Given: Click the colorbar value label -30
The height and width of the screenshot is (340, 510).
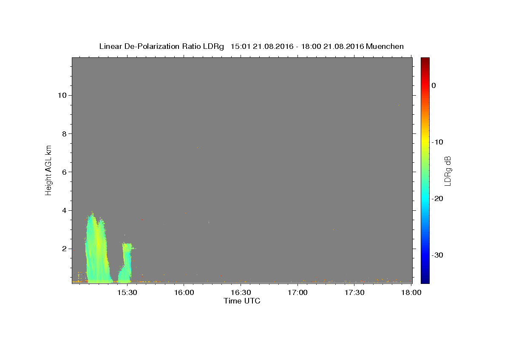Looking at the screenshot, I should coord(437,255).
